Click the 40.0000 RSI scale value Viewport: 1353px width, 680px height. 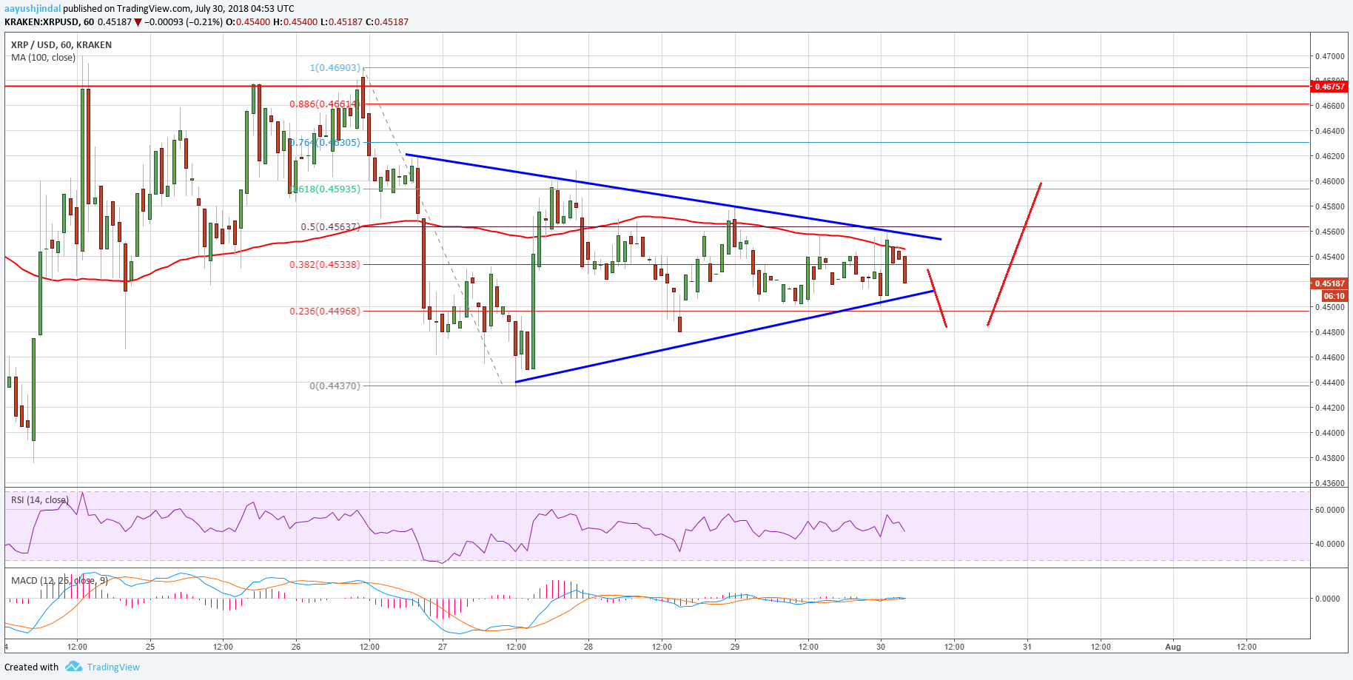1330,544
